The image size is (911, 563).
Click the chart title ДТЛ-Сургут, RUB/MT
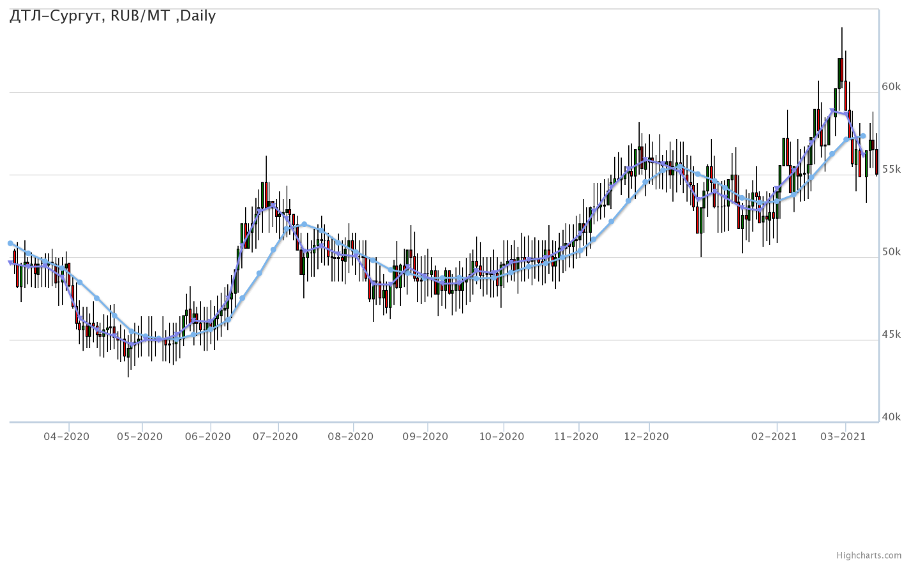pyautogui.click(x=112, y=16)
